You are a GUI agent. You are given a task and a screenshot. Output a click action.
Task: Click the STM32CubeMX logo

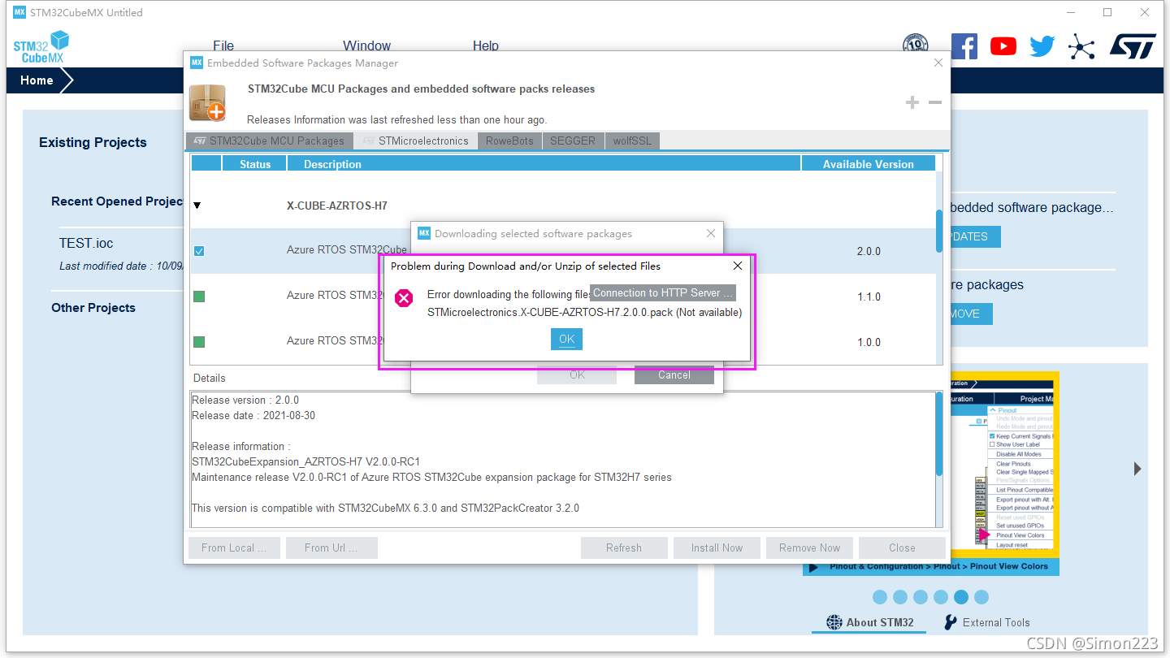pos(41,47)
